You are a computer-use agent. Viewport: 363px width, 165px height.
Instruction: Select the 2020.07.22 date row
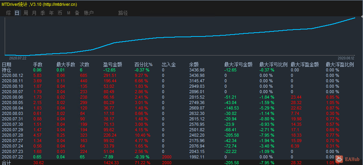(181, 157)
